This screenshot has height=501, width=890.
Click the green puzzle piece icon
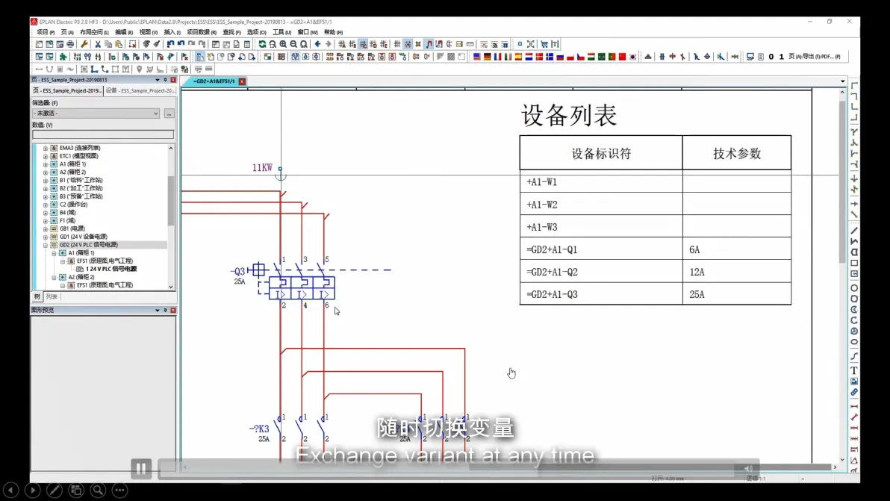(x=63, y=57)
